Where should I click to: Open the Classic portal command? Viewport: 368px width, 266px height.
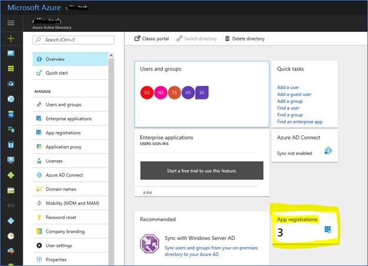[x=152, y=38]
